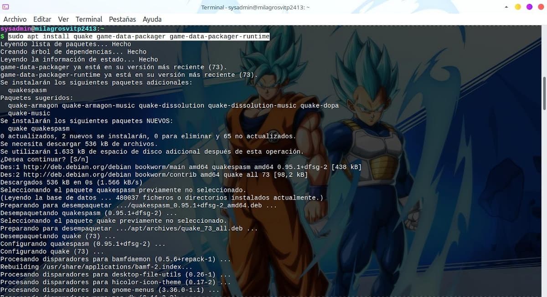The image size is (547, 297).
Task: Open the Ayuda menu
Action: pos(152,19)
